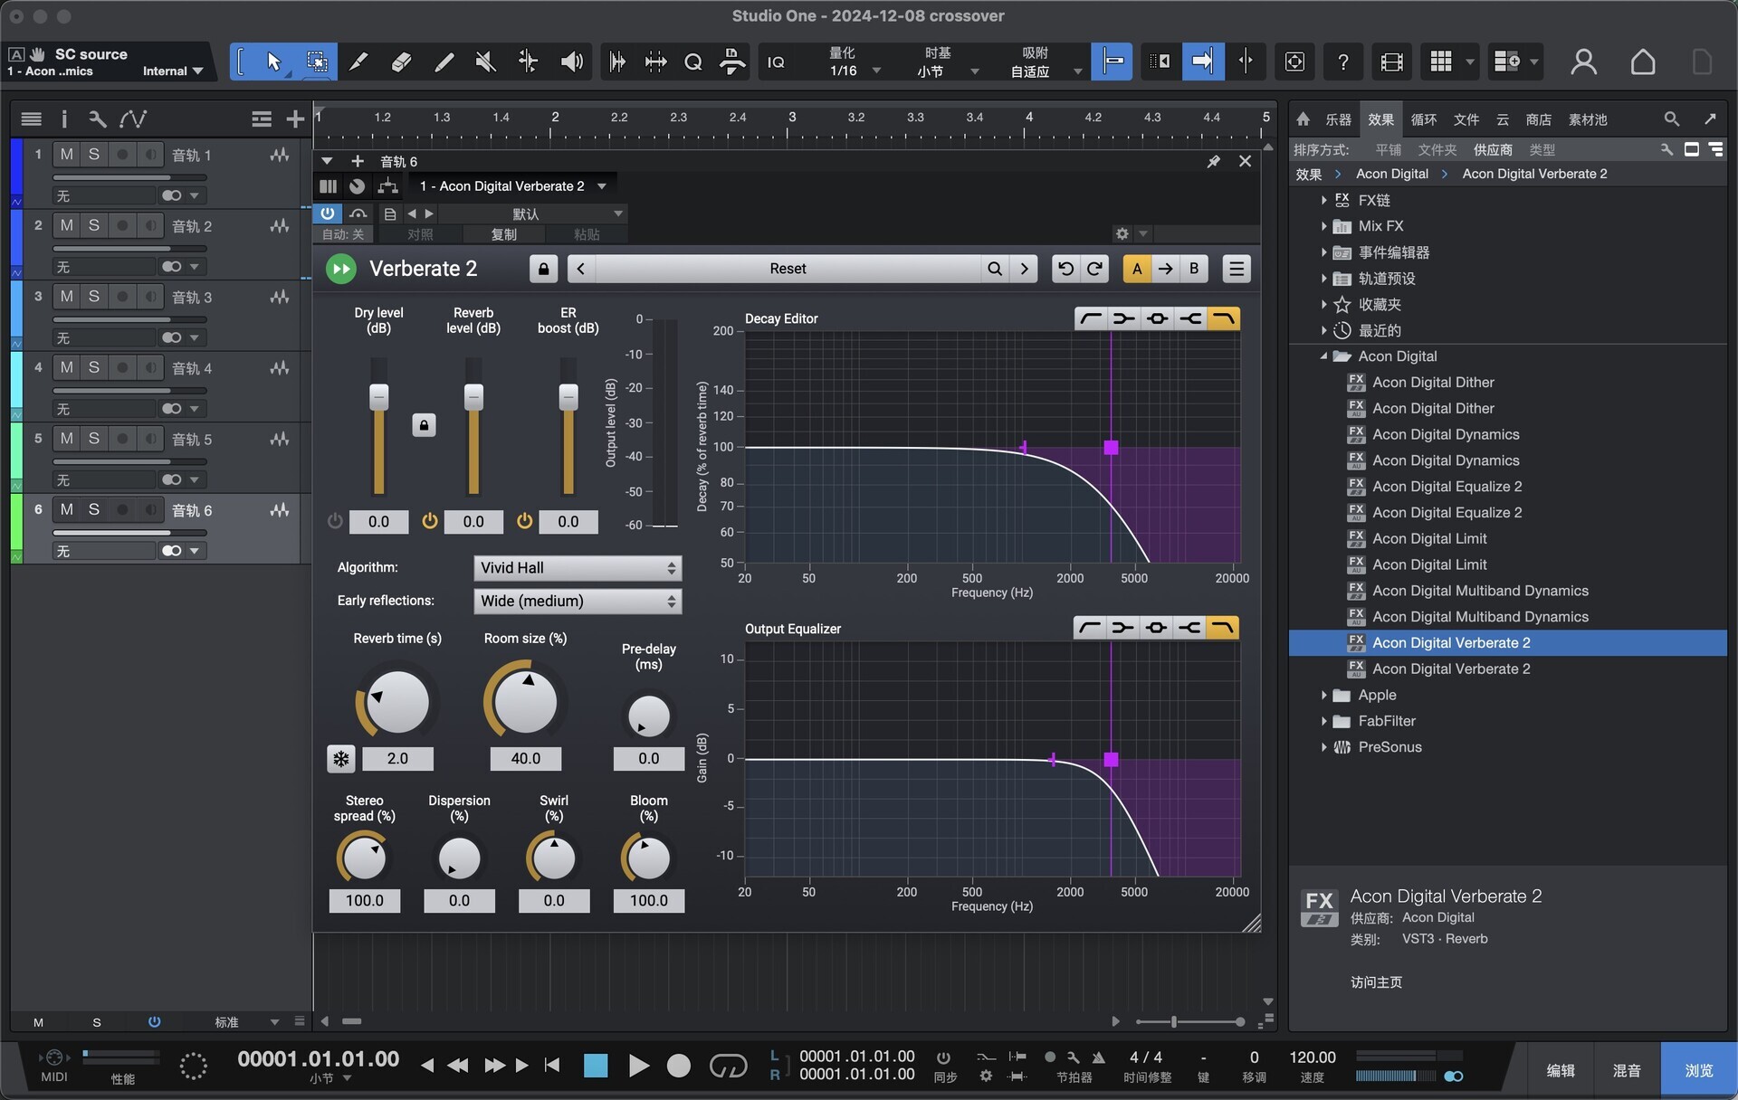Open Verberate hamburger menu
This screenshot has height=1100, width=1738.
point(1236,269)
